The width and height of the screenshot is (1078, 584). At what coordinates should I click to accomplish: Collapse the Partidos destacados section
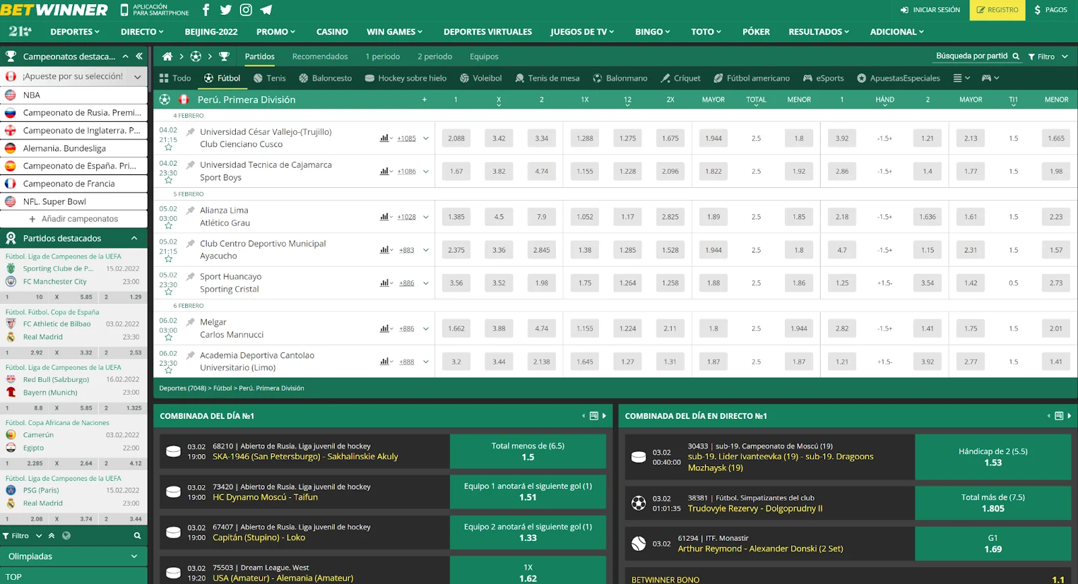[134, 238]
